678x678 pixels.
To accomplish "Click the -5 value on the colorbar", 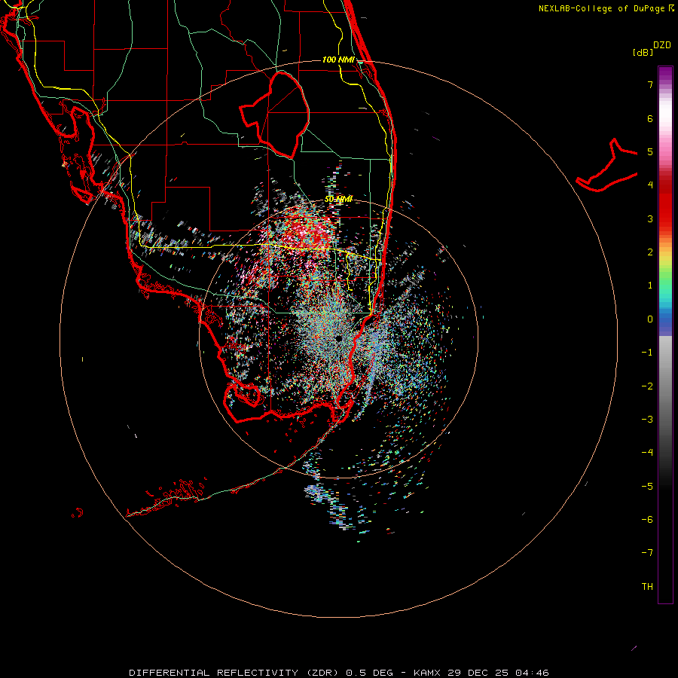I will pyautogui.click(x=647, y=486).
